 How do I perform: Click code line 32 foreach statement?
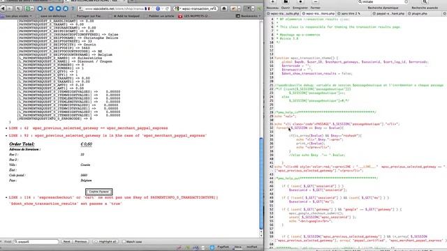[x=310, y=128]
